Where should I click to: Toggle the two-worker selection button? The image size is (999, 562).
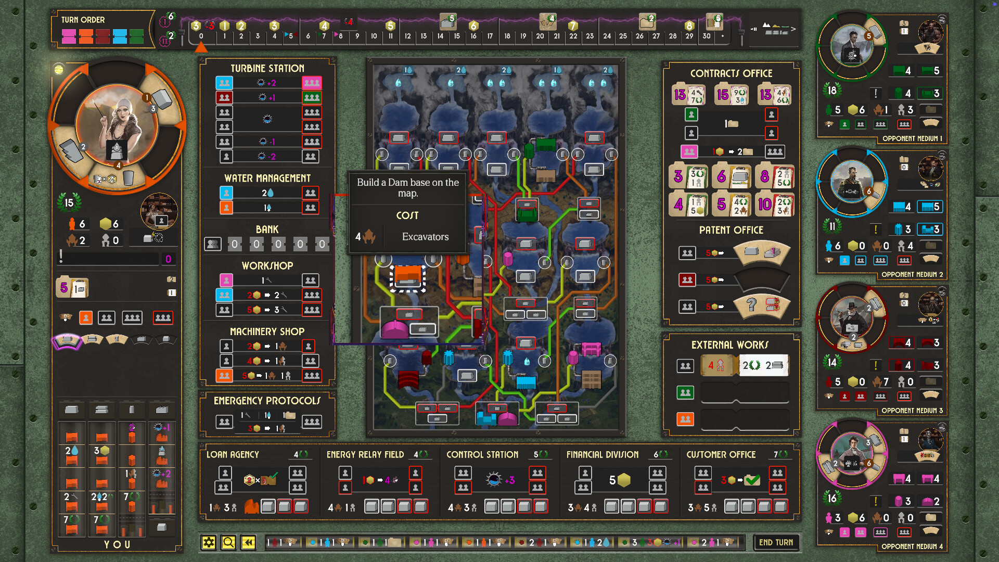(x=106, y=317)
